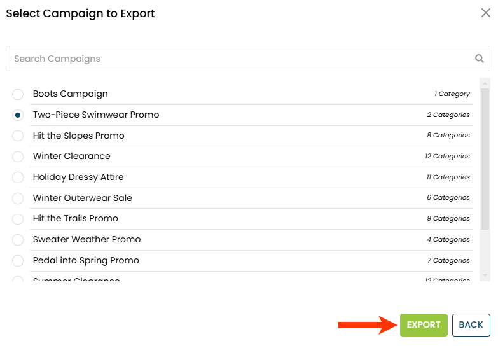The height and width of the screenshot is (348, 498).
Task: Select the Boots Campaign radio button
Action: [x=18, y=94]
